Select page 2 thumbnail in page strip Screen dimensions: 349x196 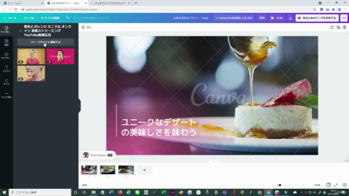tap(107, 170)
